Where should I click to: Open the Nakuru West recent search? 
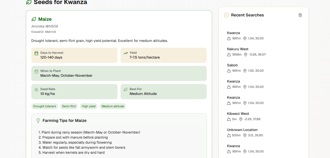(x=264, y=52)
